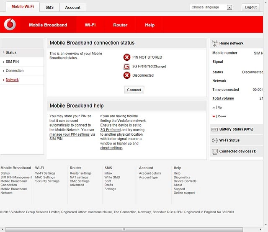Open About footer link under Help

(178, 185)
